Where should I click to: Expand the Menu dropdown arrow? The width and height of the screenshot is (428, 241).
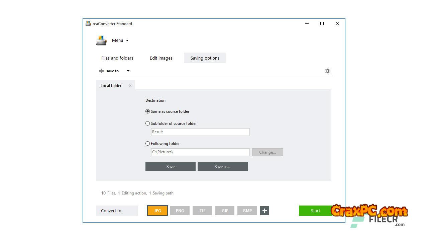pyautogui.click(x=127, y=41)
